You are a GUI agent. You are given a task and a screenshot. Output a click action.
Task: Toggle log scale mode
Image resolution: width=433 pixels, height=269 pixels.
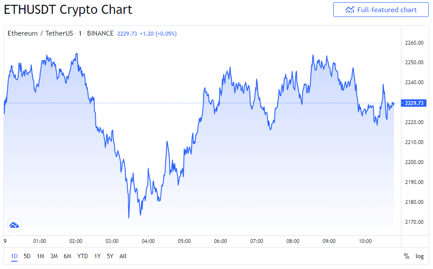click(420, 256)
